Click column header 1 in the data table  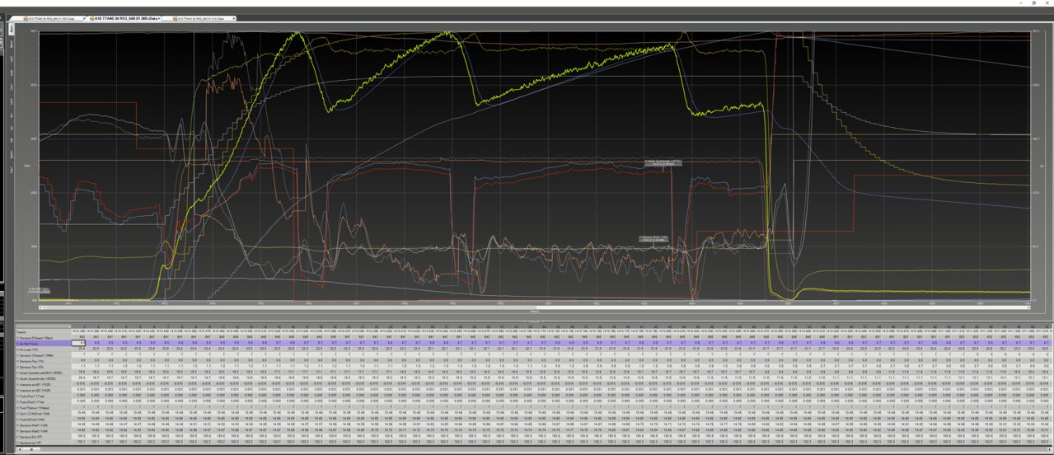[x=78, y=326]
